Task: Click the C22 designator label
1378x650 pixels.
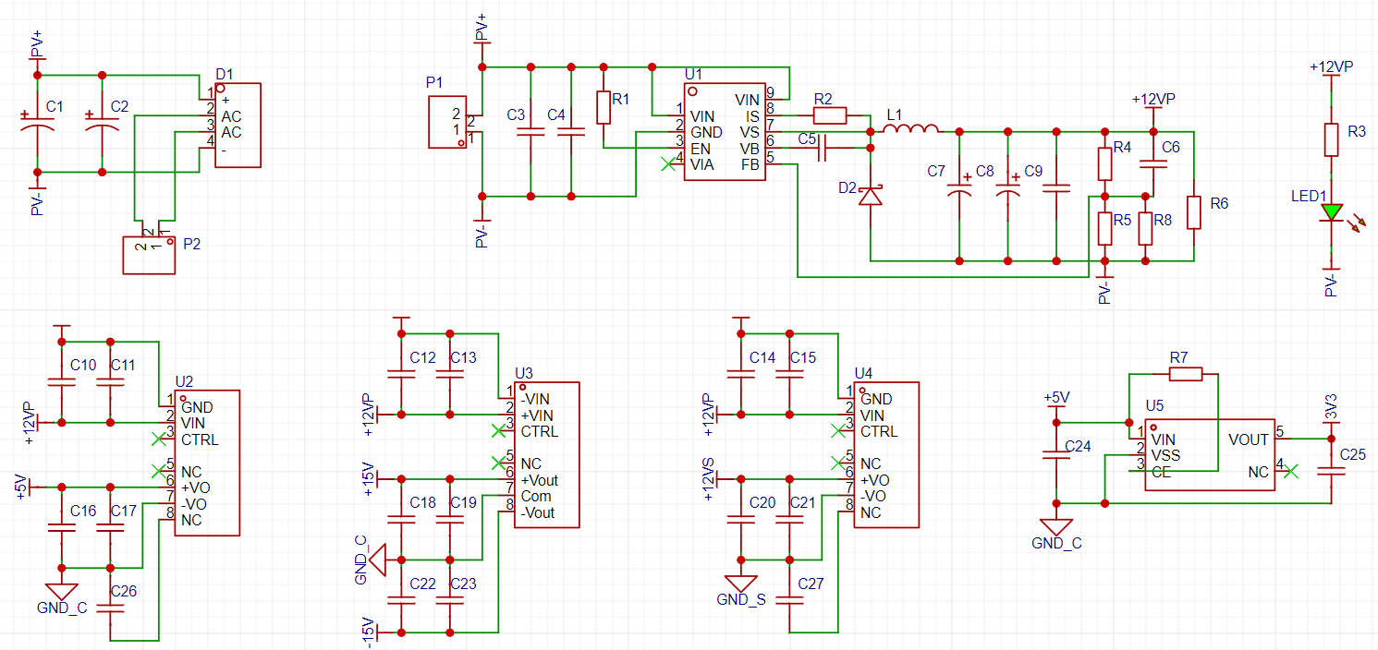Action: coord(422,584)
